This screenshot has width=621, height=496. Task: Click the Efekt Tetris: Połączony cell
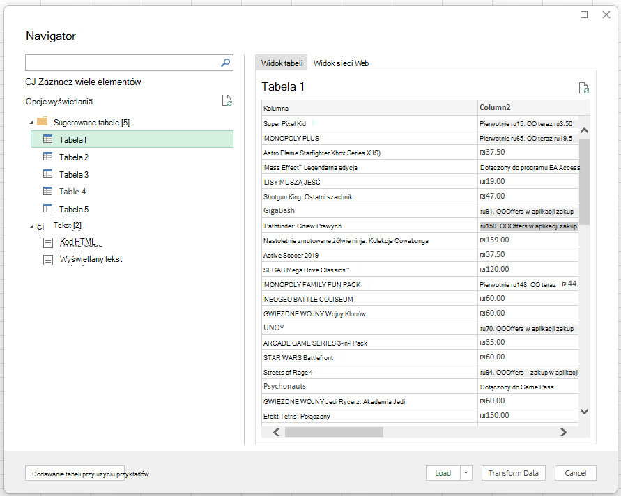coord(369,416)
